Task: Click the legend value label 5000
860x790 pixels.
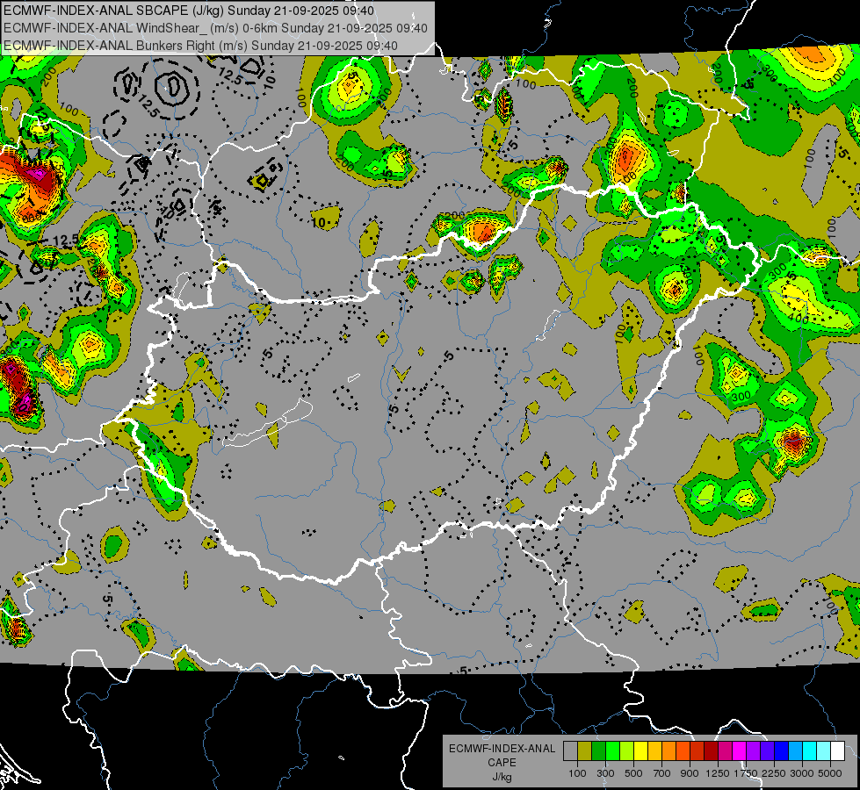Action: [830, 773]
